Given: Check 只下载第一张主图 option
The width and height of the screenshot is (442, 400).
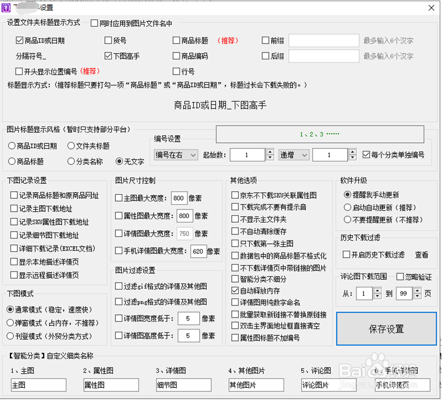Looking at the screenshot, I should pyautogui.click(x=235, y=243).
